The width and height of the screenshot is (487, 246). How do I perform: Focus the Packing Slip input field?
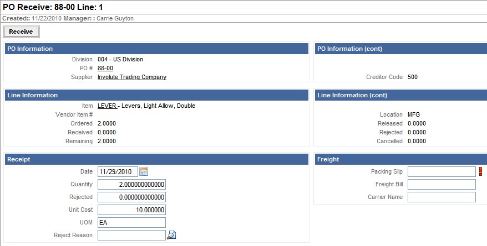click(x=442, y=171)
